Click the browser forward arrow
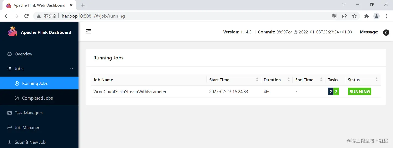The width and height of the screenshot is (393, 148). tap(17, 16)
